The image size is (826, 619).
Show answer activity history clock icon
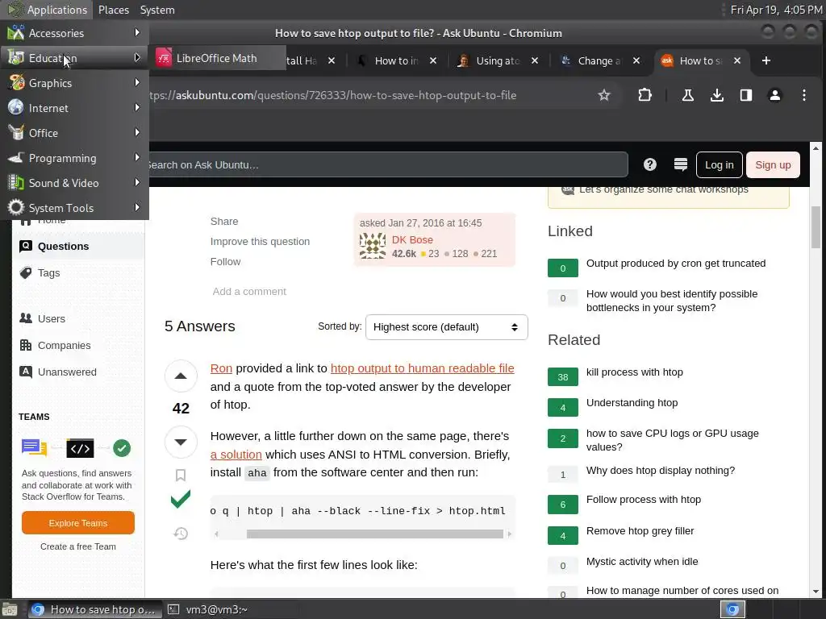(x=181, y=534)
